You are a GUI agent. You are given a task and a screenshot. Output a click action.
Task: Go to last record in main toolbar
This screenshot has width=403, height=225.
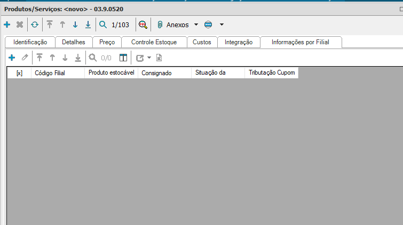[x=88, y=25]
